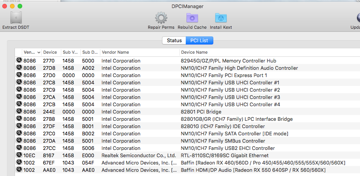Select the High Definition Audio Controller row
Viewport: 360px width, 176px height.
[187, 68]
